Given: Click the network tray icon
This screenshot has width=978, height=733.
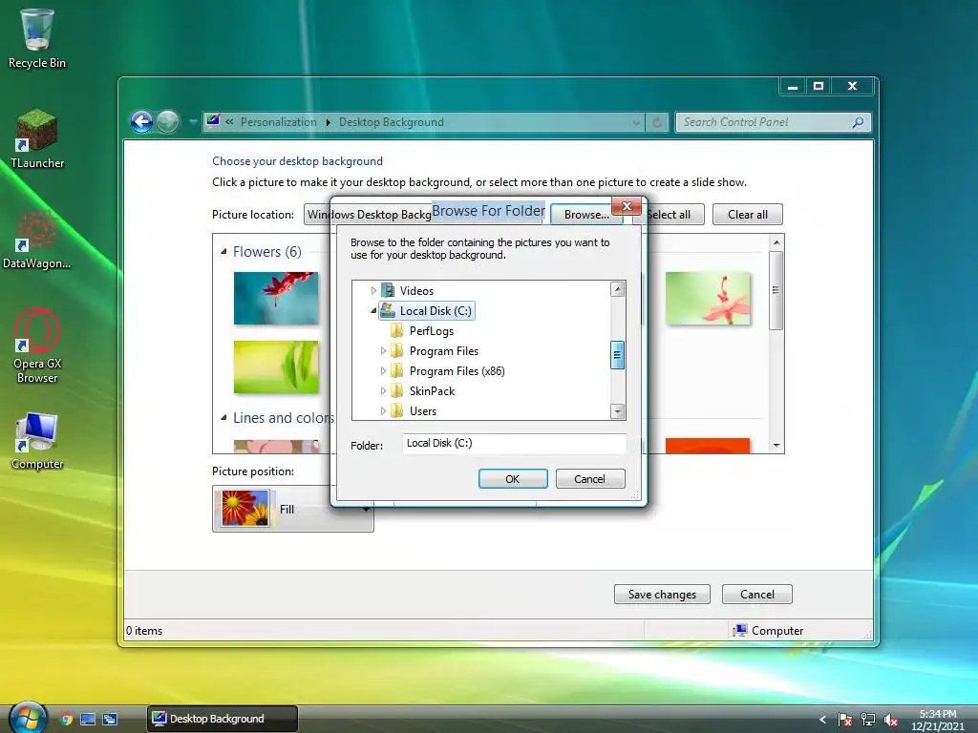Looking at the screenshot, I should (x=867, y=720).
